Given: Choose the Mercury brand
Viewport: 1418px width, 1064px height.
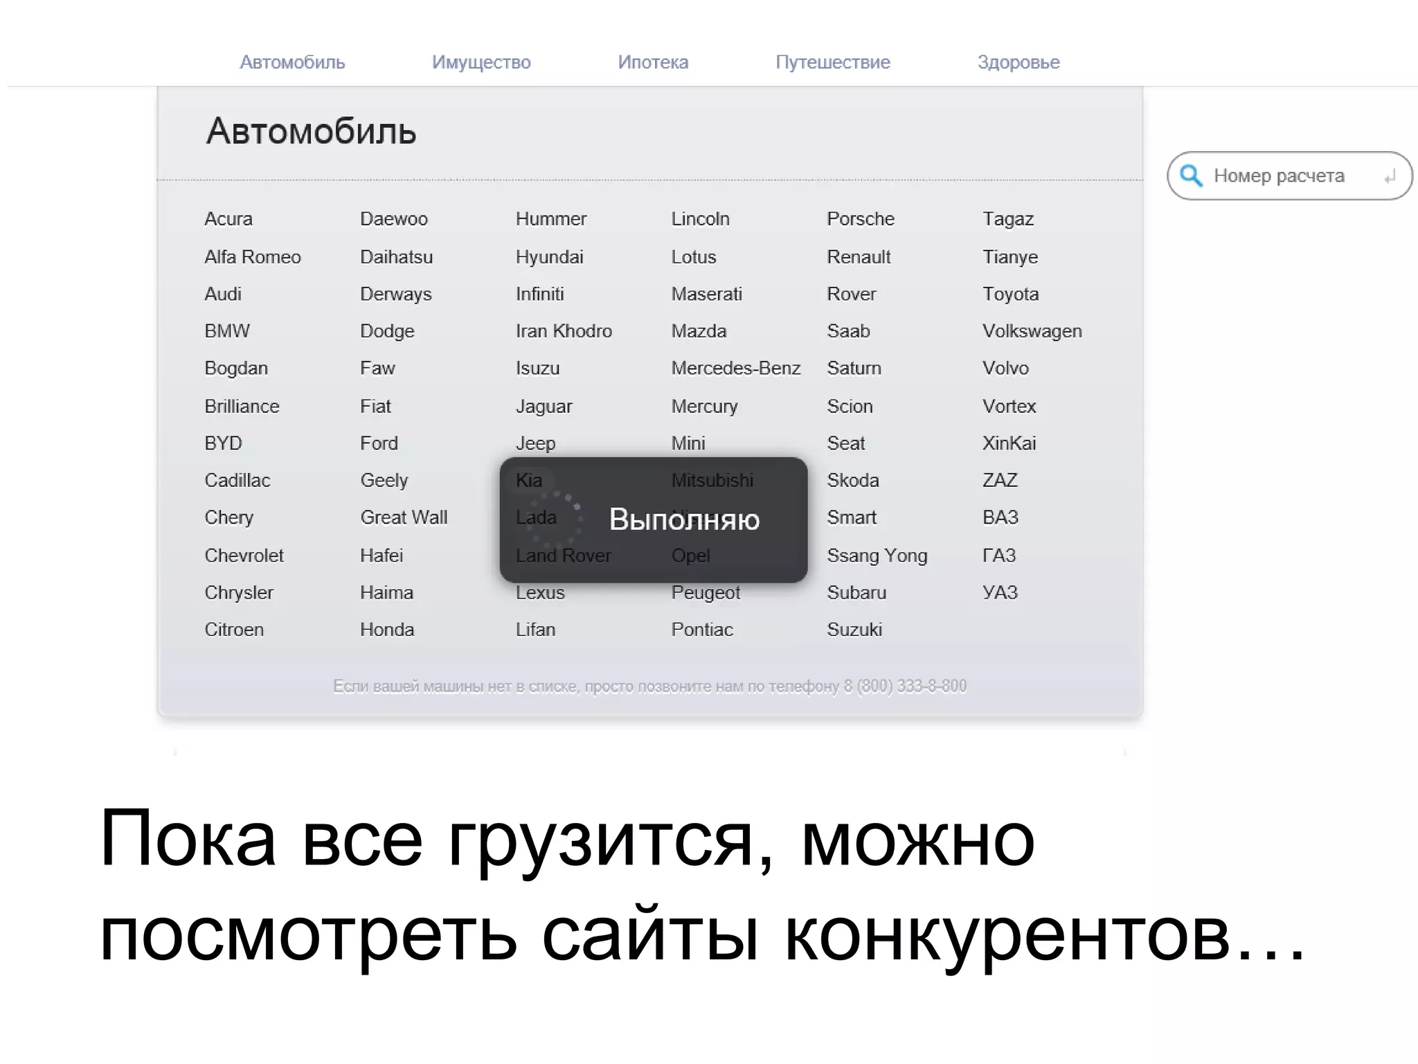Looking at the screenshot, I should pos(704,407).
